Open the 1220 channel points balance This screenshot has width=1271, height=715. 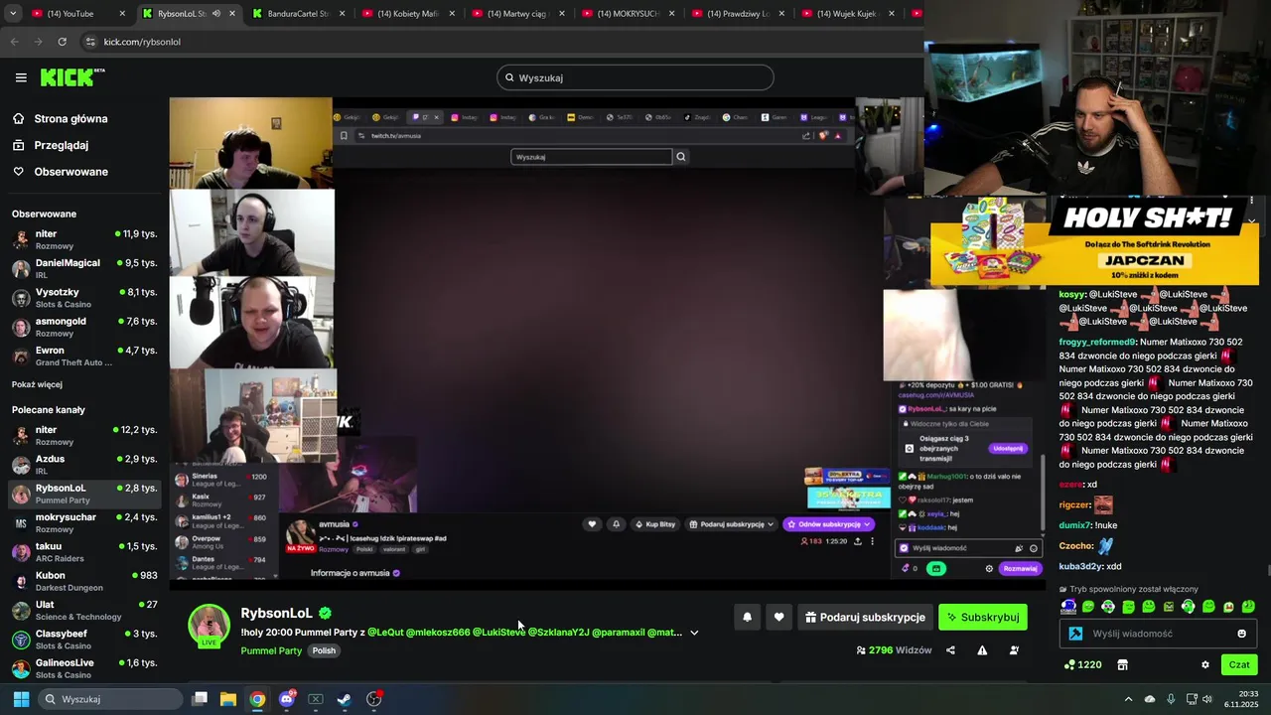(1082, 664)
